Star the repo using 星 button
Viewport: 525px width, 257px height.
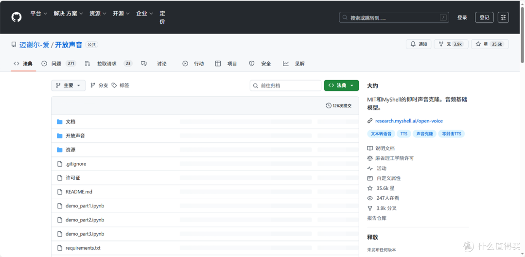pos(490,44)
